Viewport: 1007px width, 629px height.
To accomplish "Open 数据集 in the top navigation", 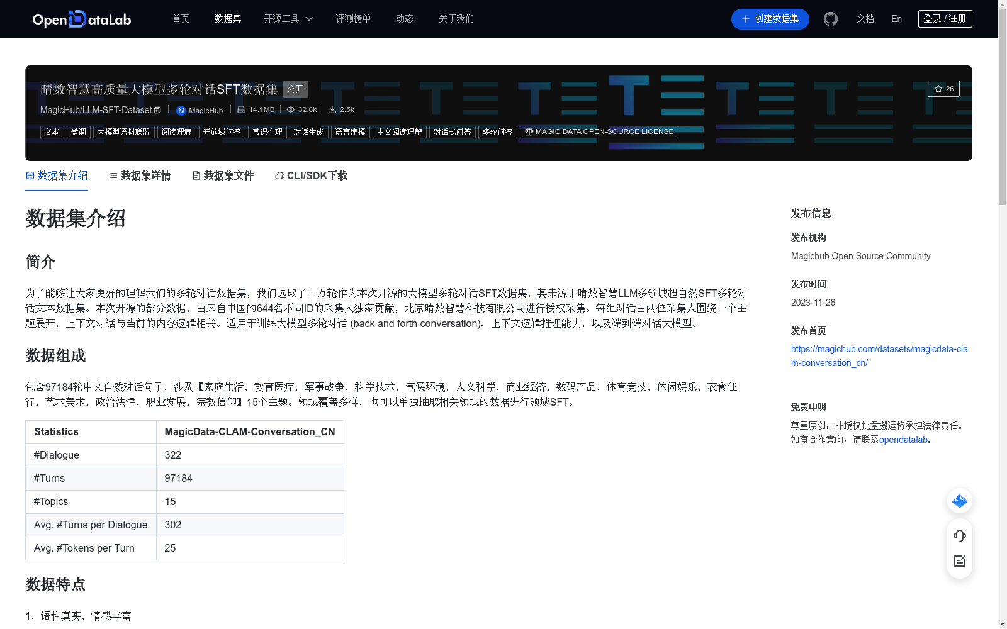I will [228, 19].
